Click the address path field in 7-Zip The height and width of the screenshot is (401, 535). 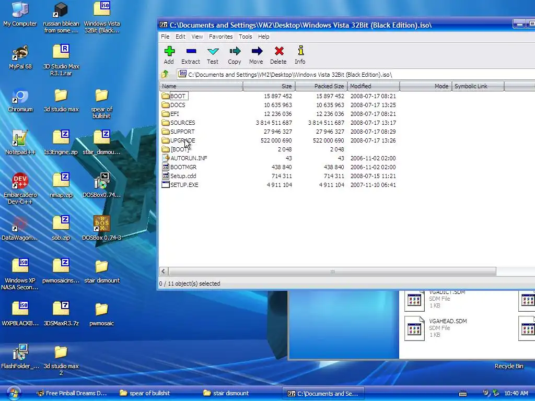pyautogui.click(x=355, y=74)
